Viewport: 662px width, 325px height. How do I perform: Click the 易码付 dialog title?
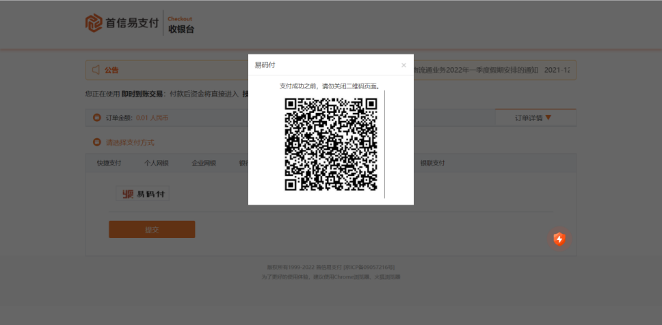(265, 65)
